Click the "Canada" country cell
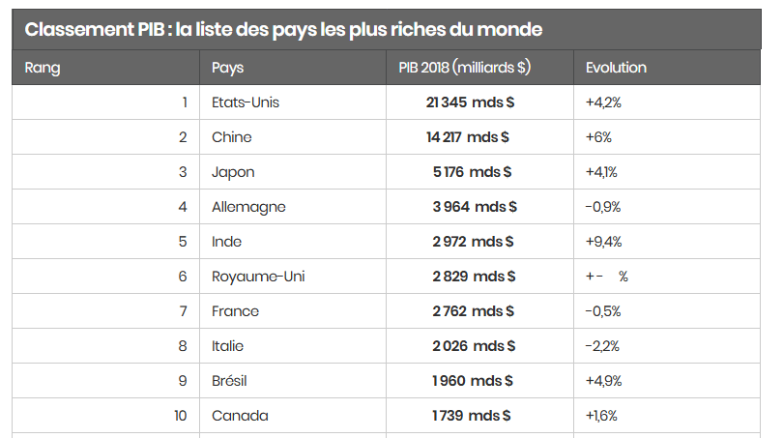This screenshot has width=783, height=438. pyautogui.click(x=240, y=416)
